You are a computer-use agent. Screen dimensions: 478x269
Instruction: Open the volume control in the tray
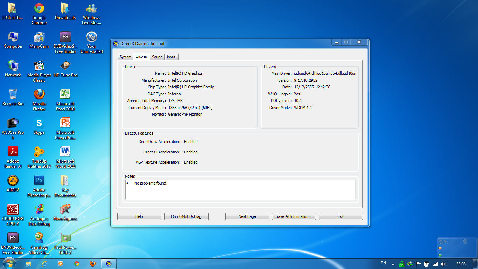click(444, 264)
